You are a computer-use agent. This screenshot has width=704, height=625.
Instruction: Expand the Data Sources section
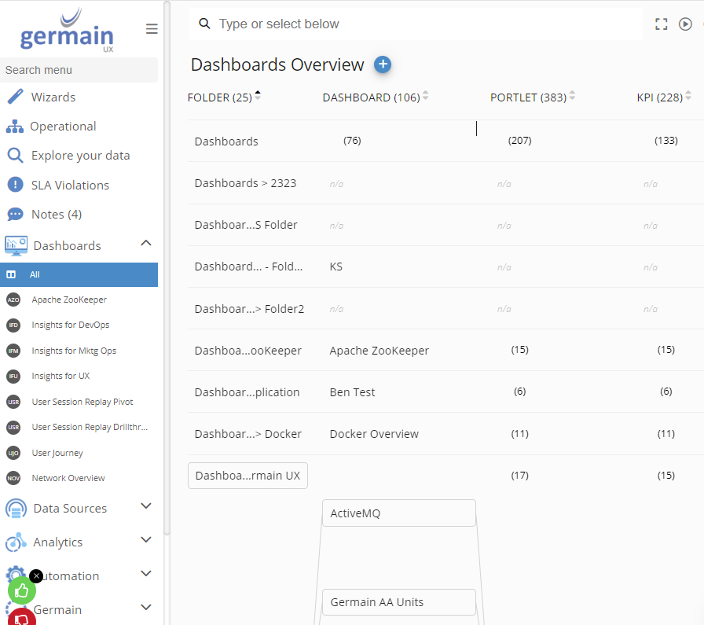145,506
